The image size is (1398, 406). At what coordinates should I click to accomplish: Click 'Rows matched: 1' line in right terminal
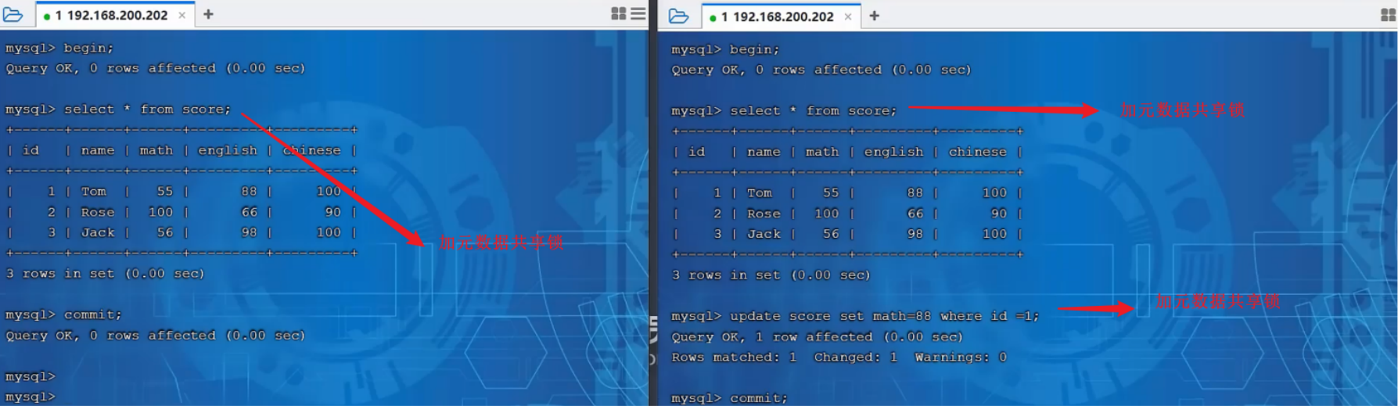point(734,357)
